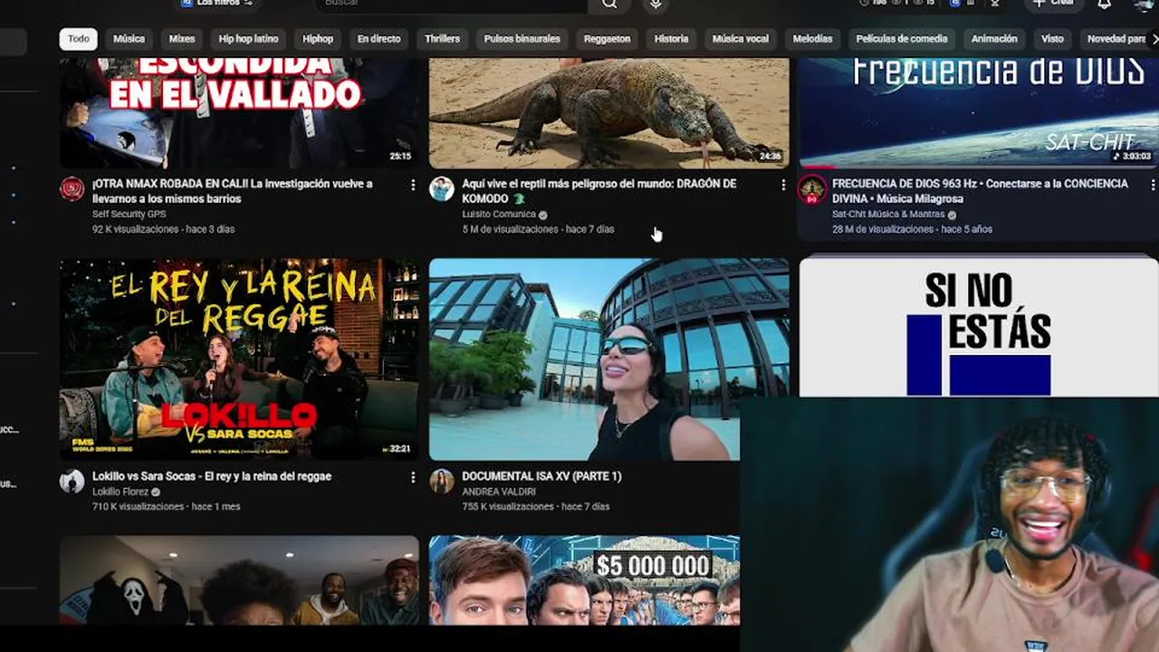Open the SI NO ESTÁS thumbnail
The height and width of the screenshot is (652, 1159).
point(979,328)
